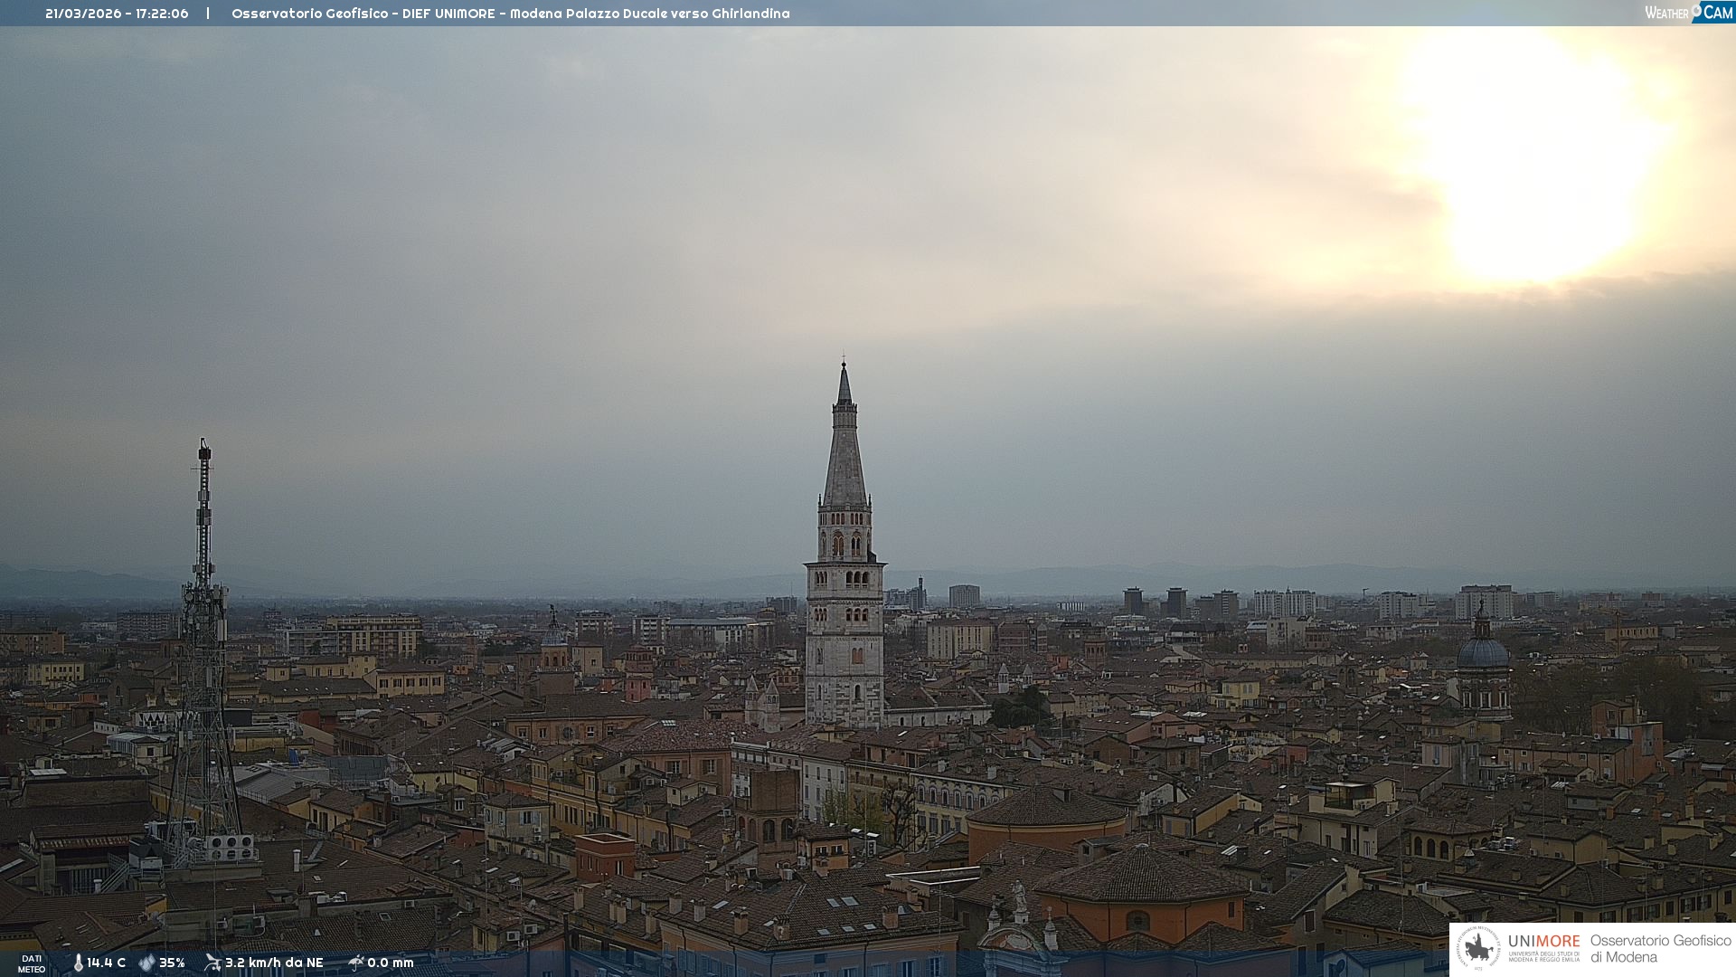Viewport: 1736px width, 977px height.
Task: Click the Osservatorio Geofisico di Modena text
Action: (1660, 949)
